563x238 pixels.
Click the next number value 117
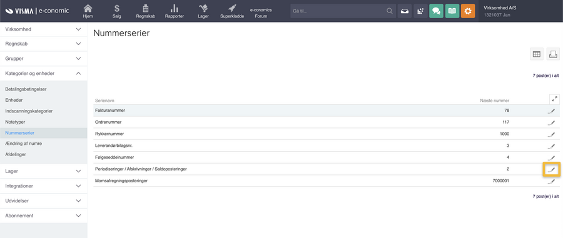click(x=505, y=122)
